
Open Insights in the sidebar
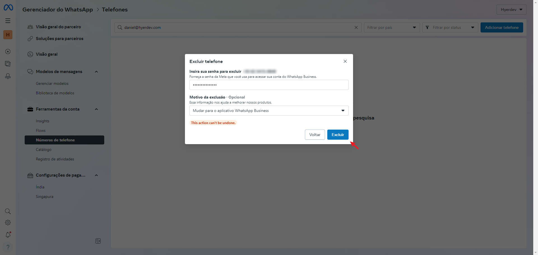43,121
